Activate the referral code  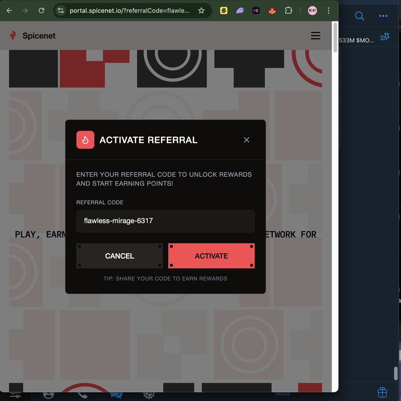pyautogui.click(x=211, y=256)
